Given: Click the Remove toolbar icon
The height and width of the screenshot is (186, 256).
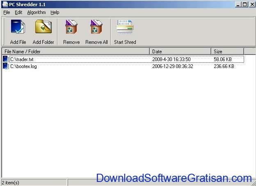Looking at the screenshot, I should pos(71,27).
